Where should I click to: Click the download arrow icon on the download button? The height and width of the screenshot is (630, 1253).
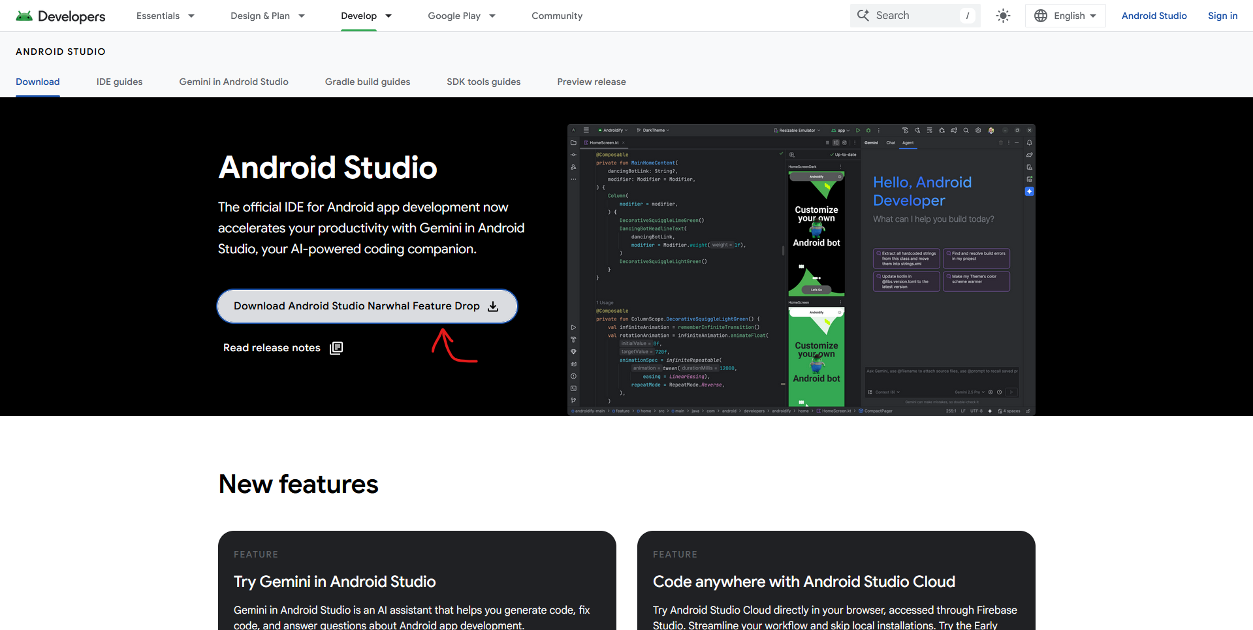click(492, 306)
